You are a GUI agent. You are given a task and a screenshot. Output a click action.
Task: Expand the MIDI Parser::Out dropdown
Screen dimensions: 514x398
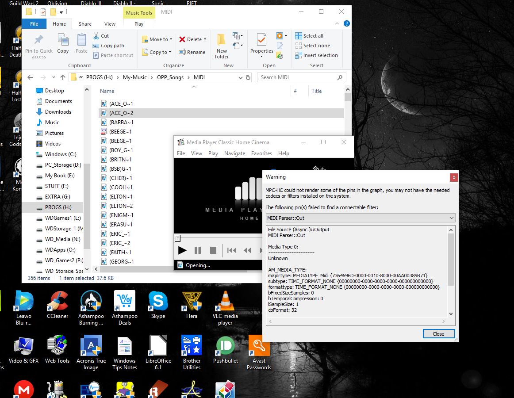(451, 218)
